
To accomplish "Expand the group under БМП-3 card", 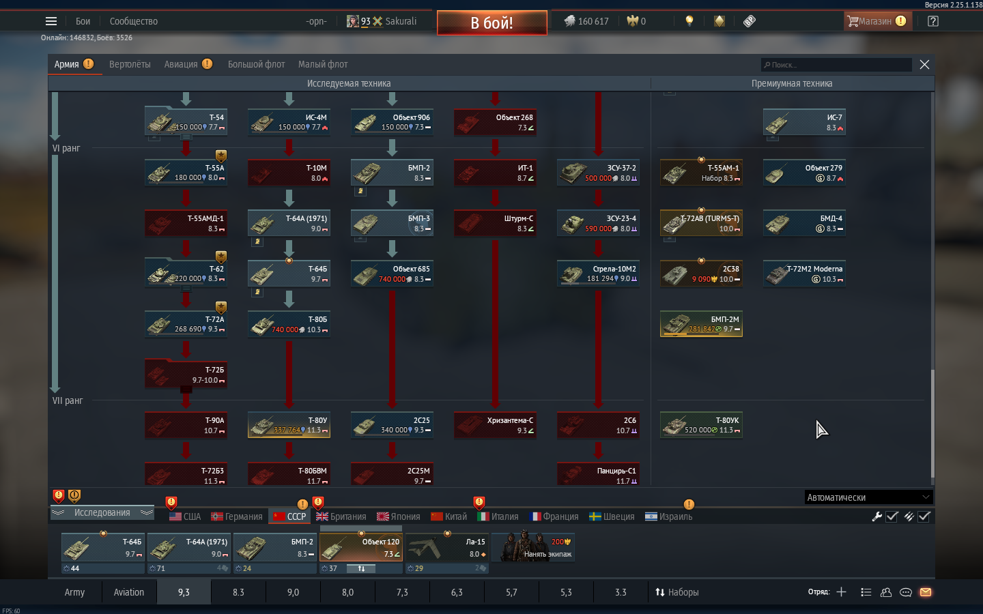I will click(x=360, y=239).
